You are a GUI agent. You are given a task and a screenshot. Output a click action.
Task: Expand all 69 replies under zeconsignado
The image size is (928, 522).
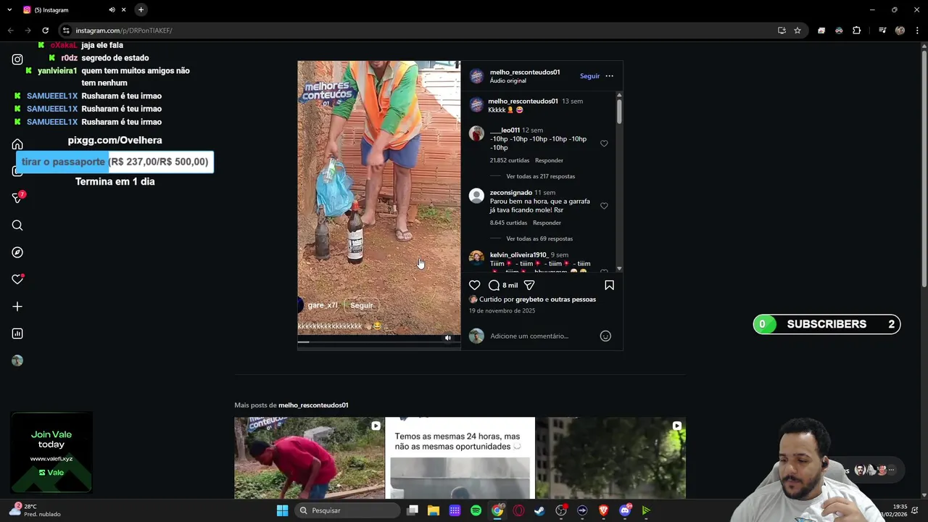[539, 239]
